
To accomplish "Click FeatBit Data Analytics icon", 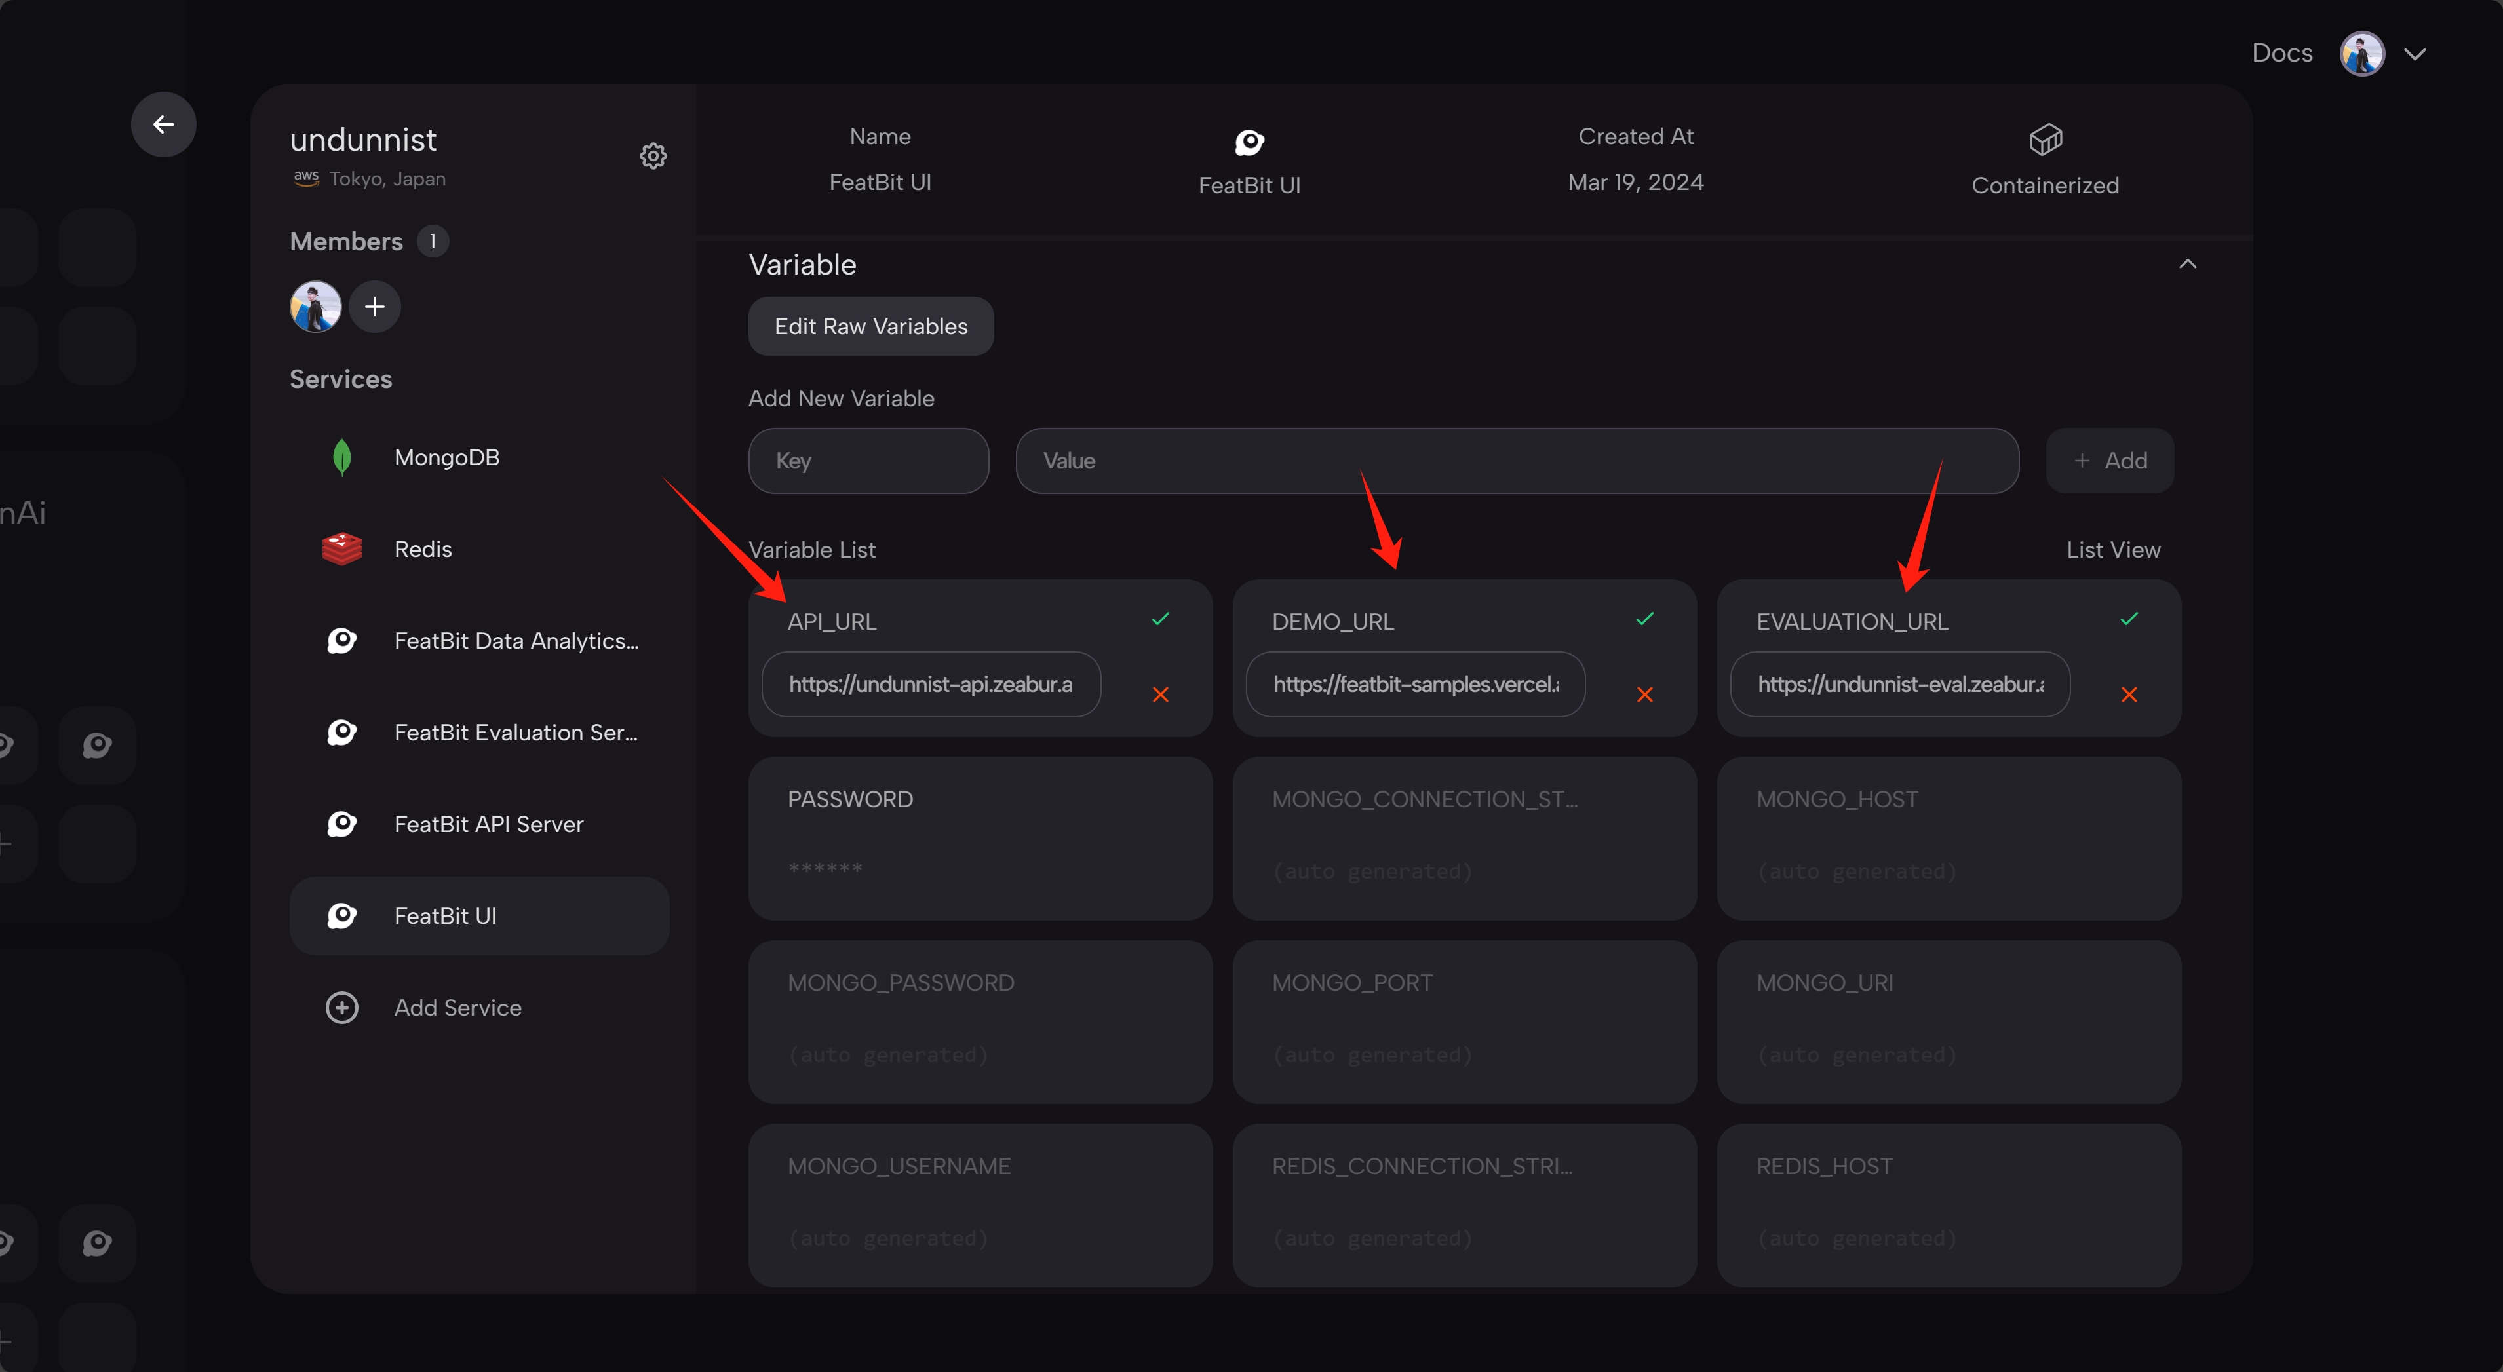I will [x=342, y=640].
